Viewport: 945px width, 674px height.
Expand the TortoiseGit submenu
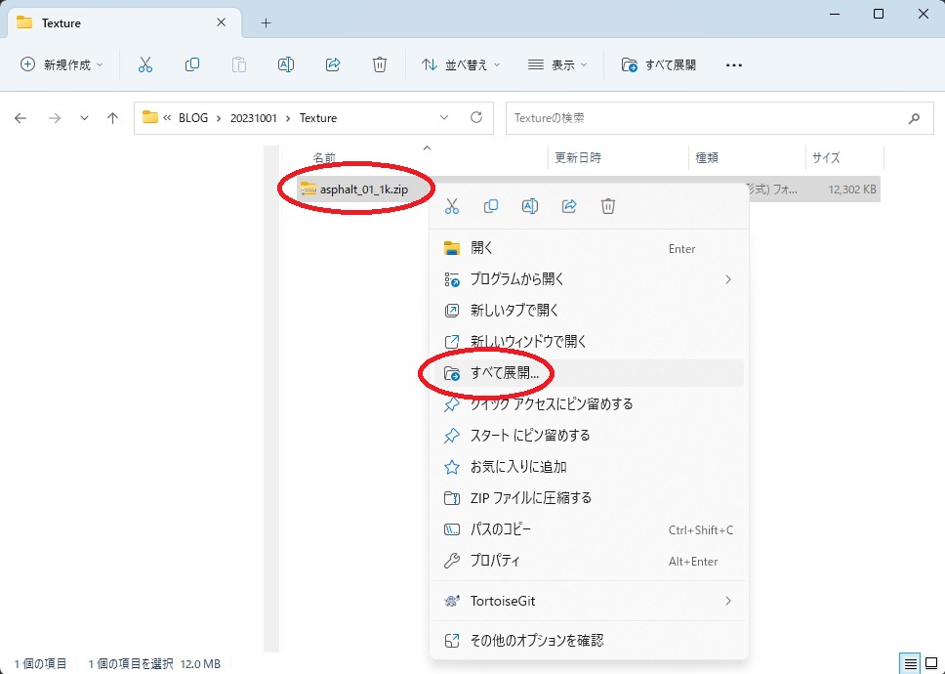pyautogui.click(x=586, y=601)
